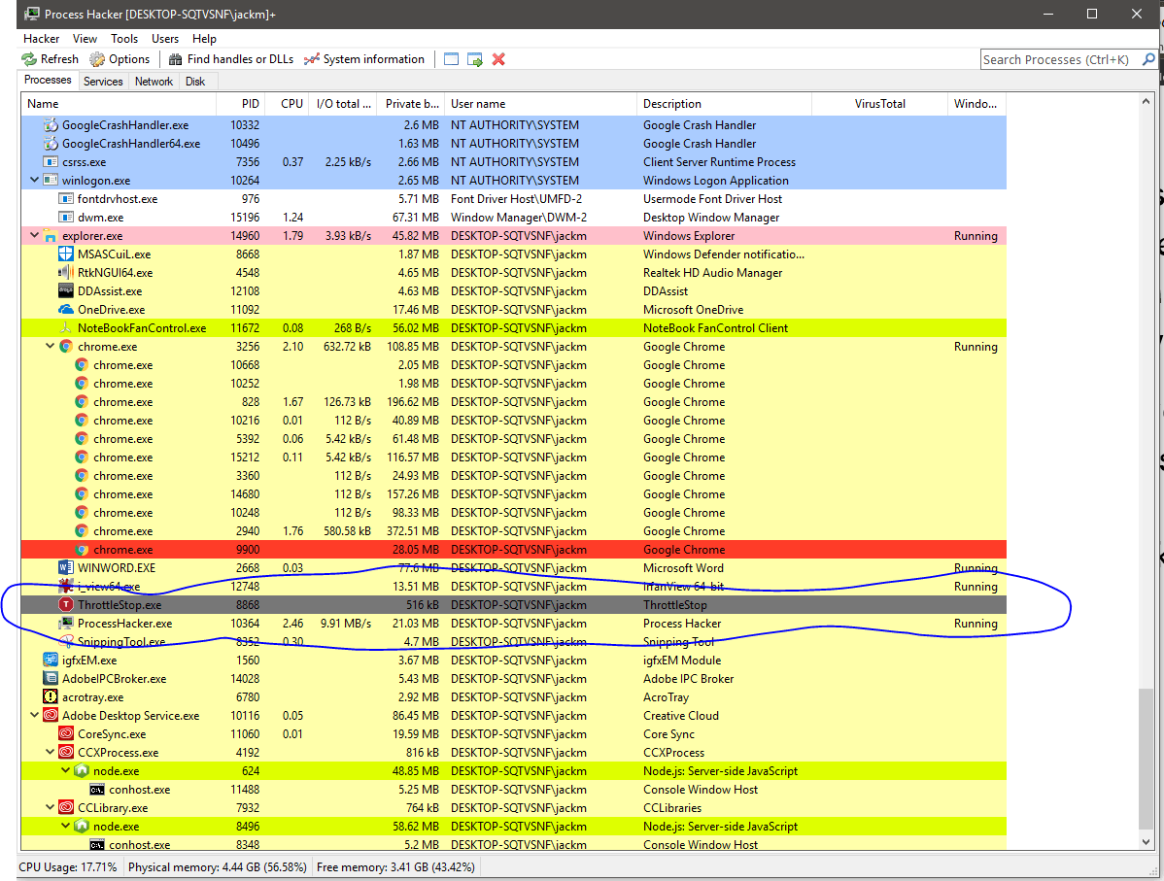1164x881 pixels.
Task: Select the red-highlighted chrome.exe icon PID 9900
Action: (x=82, y=550)
